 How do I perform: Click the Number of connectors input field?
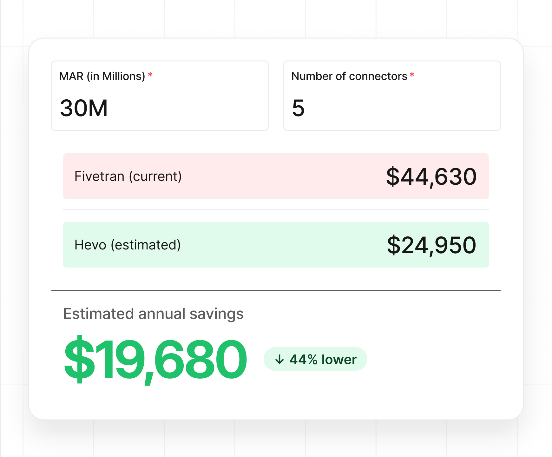(x=392, y=96)
